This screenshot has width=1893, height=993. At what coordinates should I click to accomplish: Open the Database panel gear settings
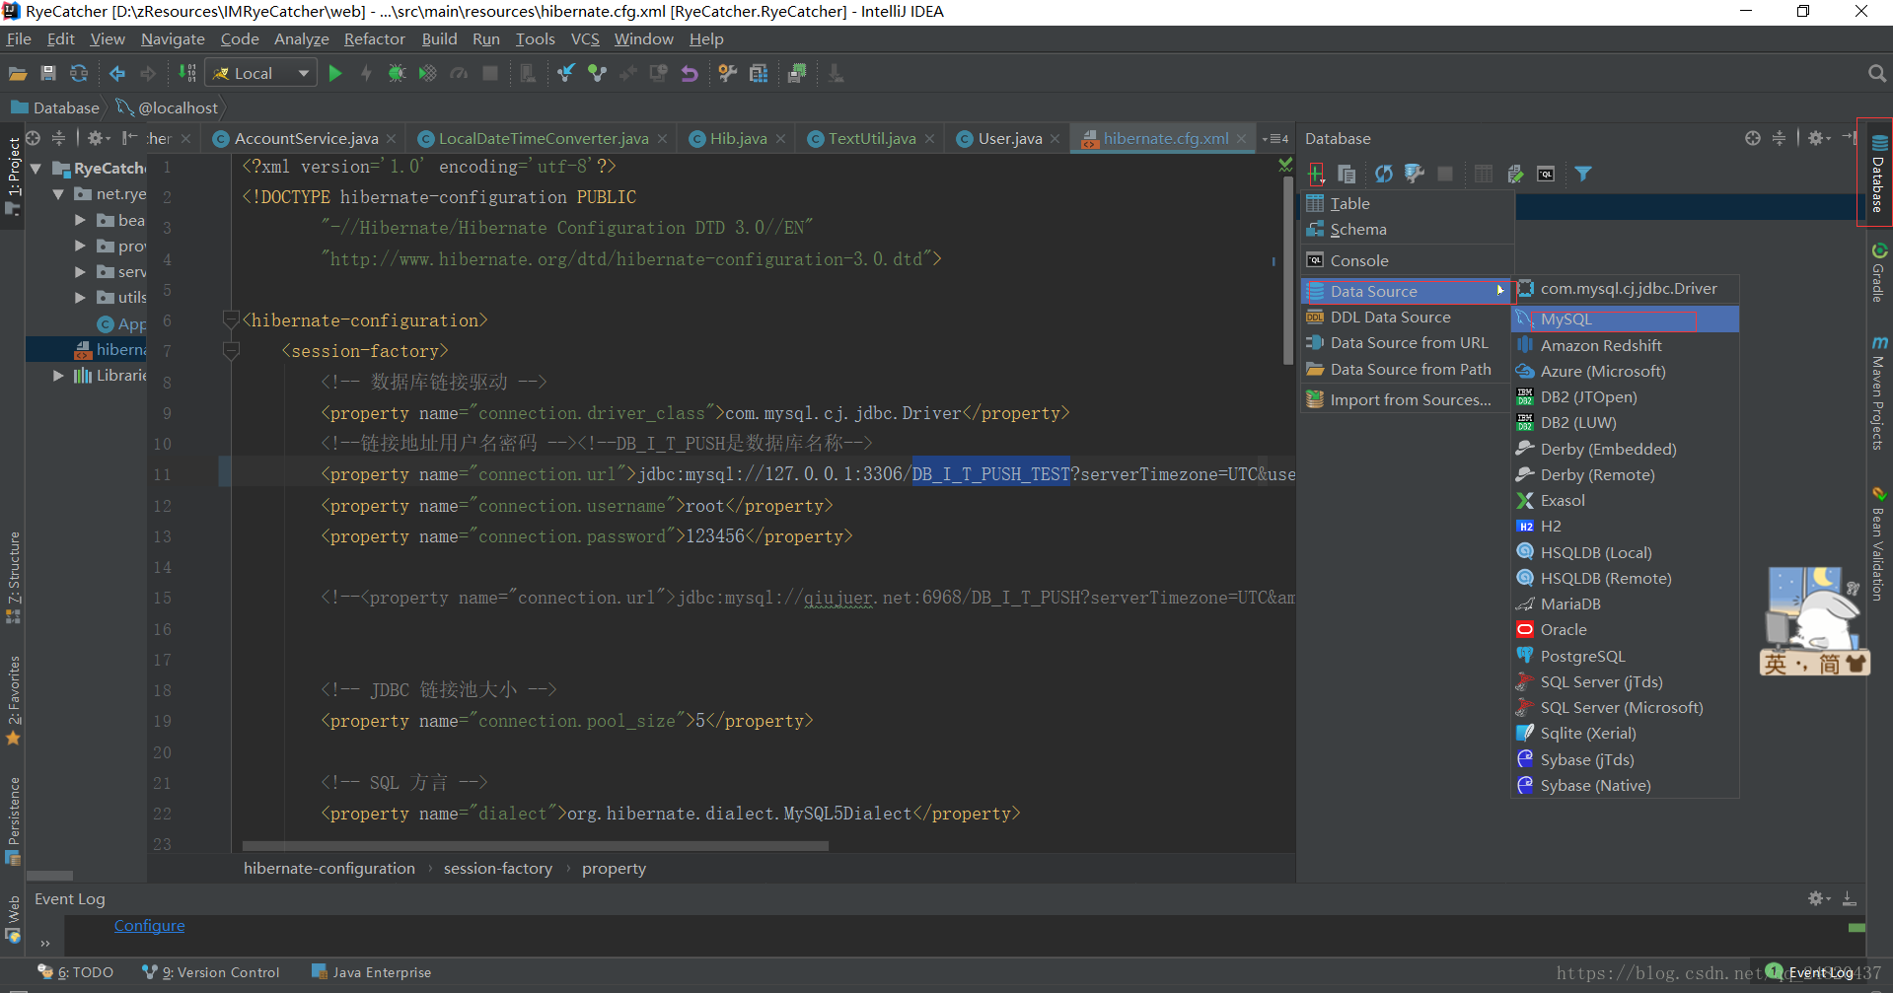[x=1818, y=138]
